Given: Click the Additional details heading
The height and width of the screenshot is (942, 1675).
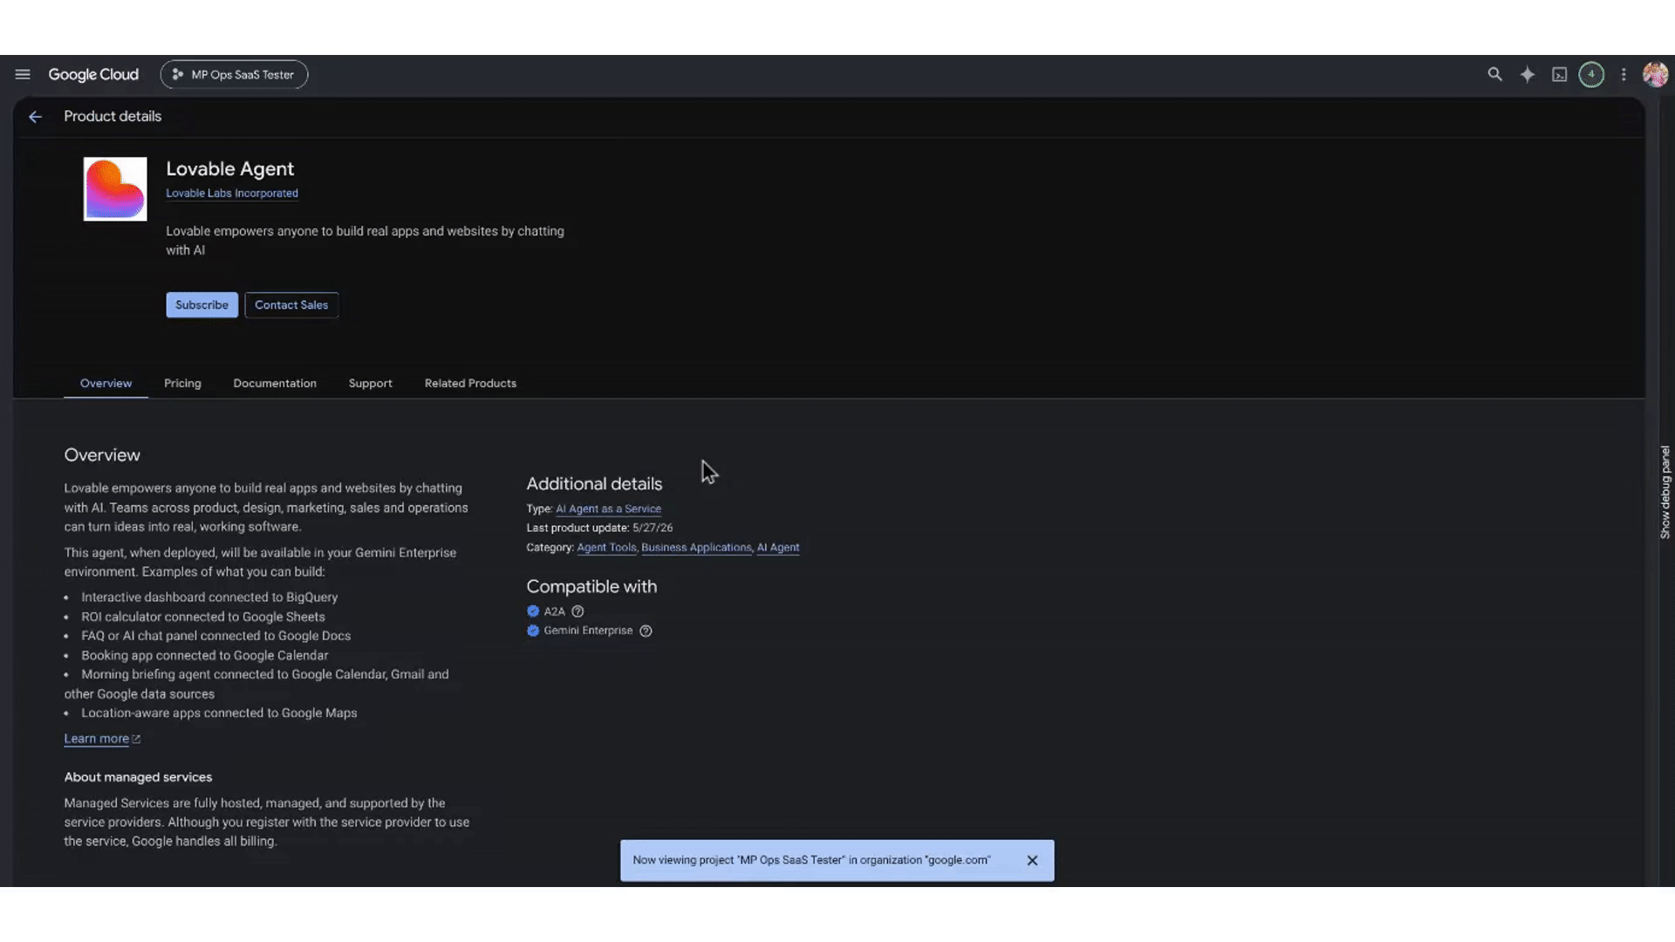Looking at the screenshot, I should click(x=594, y=484).
